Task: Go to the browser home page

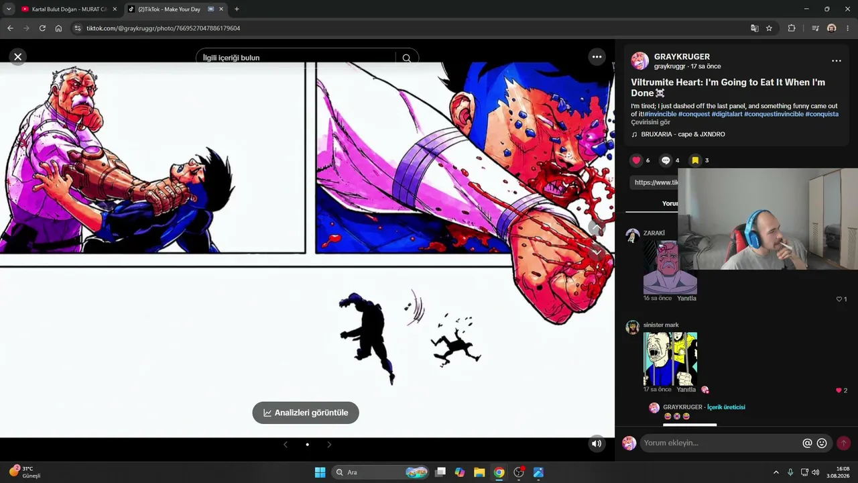Action: pos(58,28)
